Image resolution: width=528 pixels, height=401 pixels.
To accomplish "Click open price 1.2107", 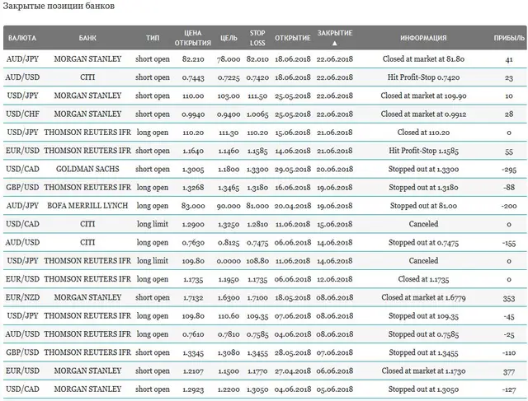I will click(x=193, y=371).
